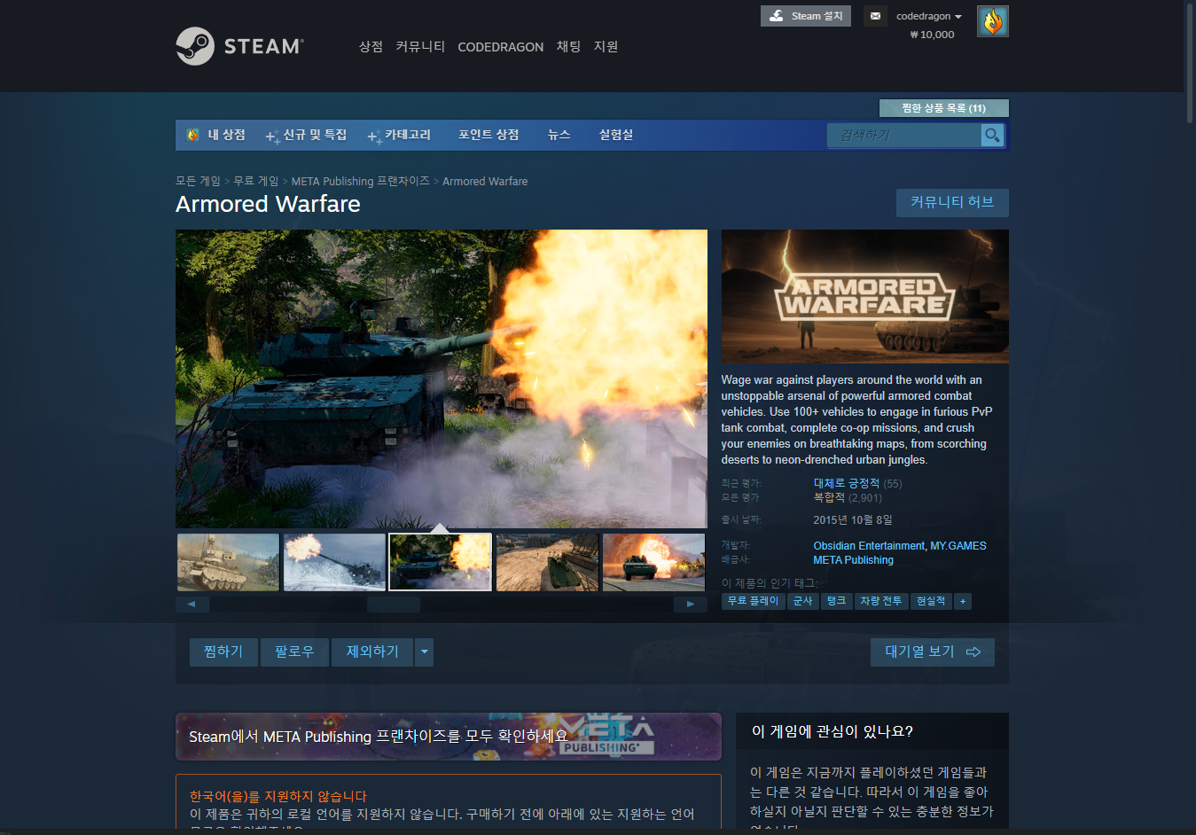
Task: Open 커뮤니티 허브 button
Action: (952, 202)
